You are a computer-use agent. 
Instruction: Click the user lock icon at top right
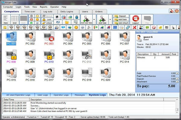click(172, 11)
